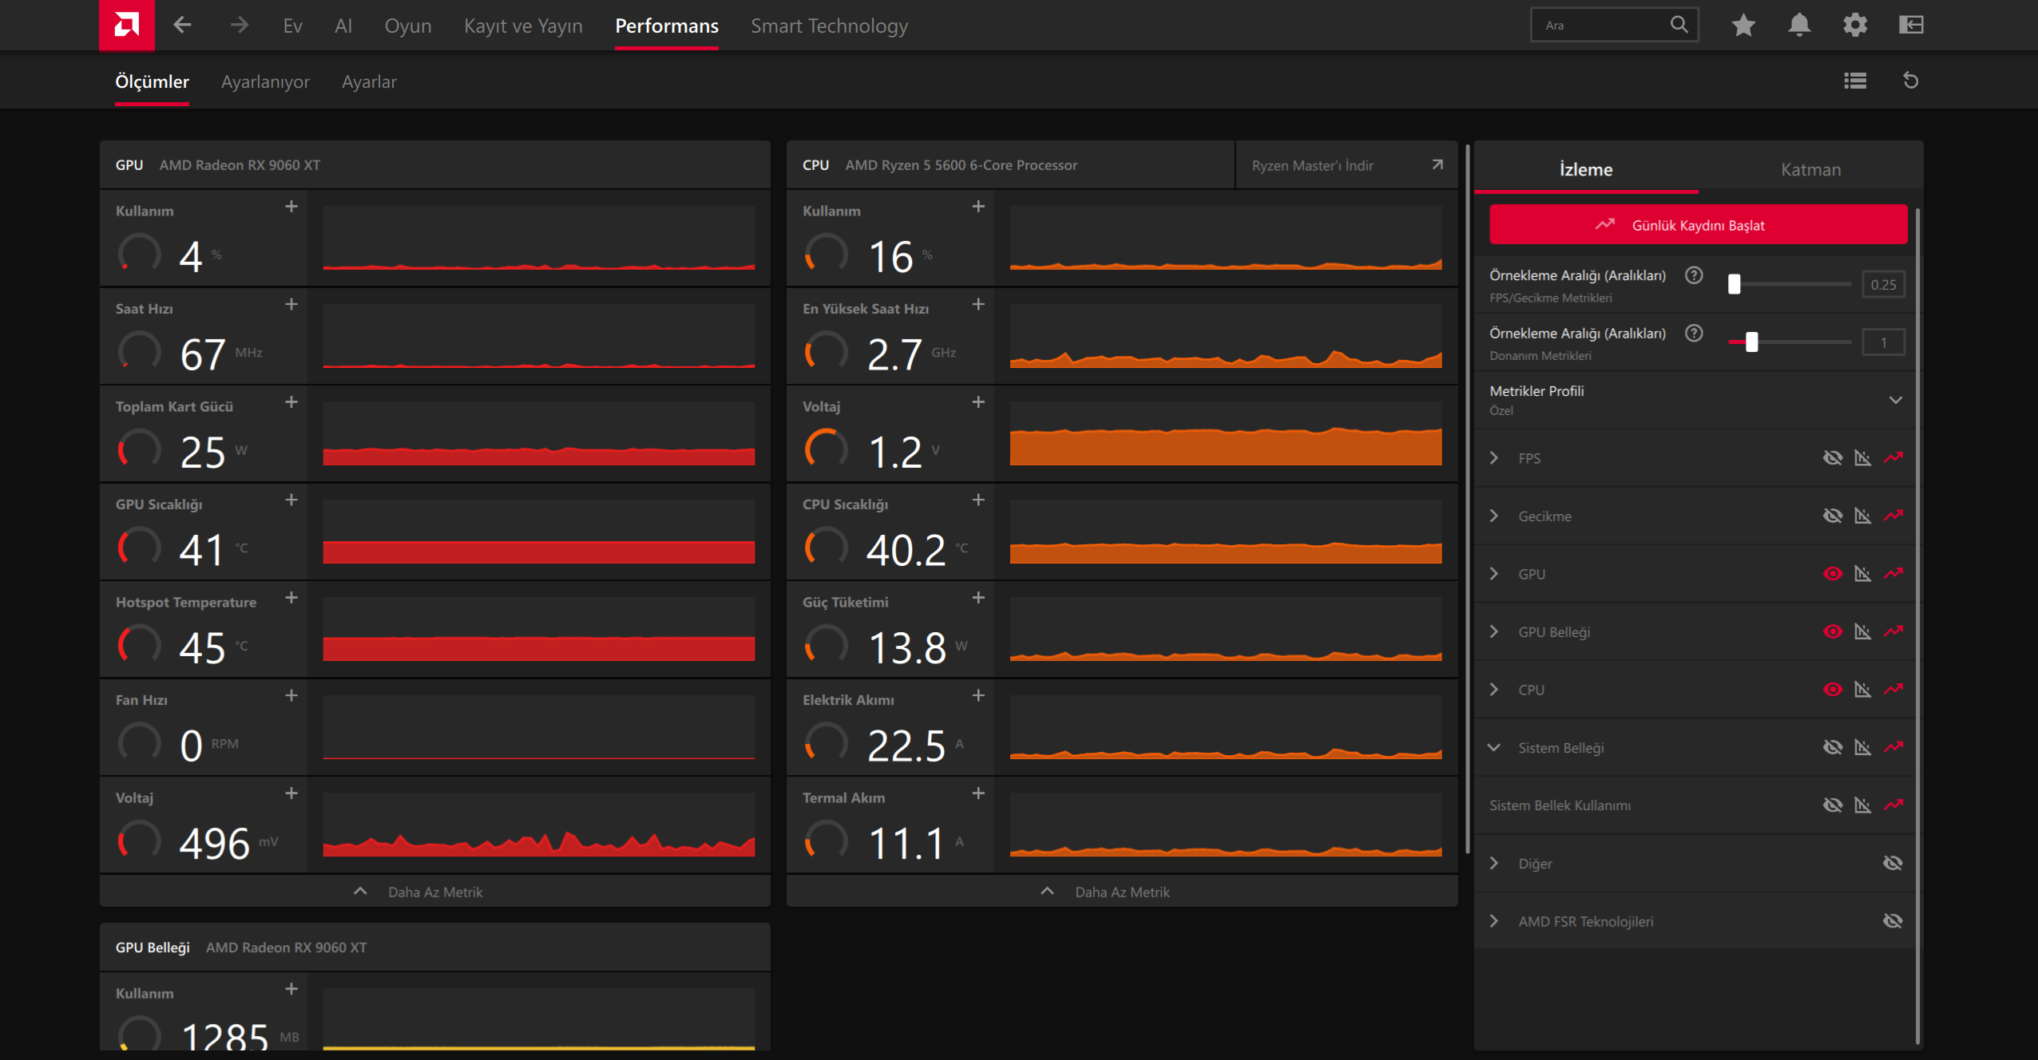Add GPU Sıcaklığı metric with plus icon
This screenshot has height=1060, width=2038.
291,500
